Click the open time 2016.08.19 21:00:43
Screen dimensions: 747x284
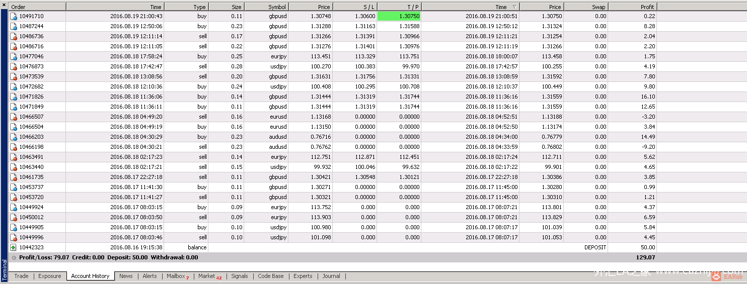coord(136,16)
